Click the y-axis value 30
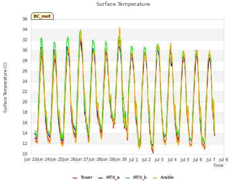 click(x=25, y=50)
